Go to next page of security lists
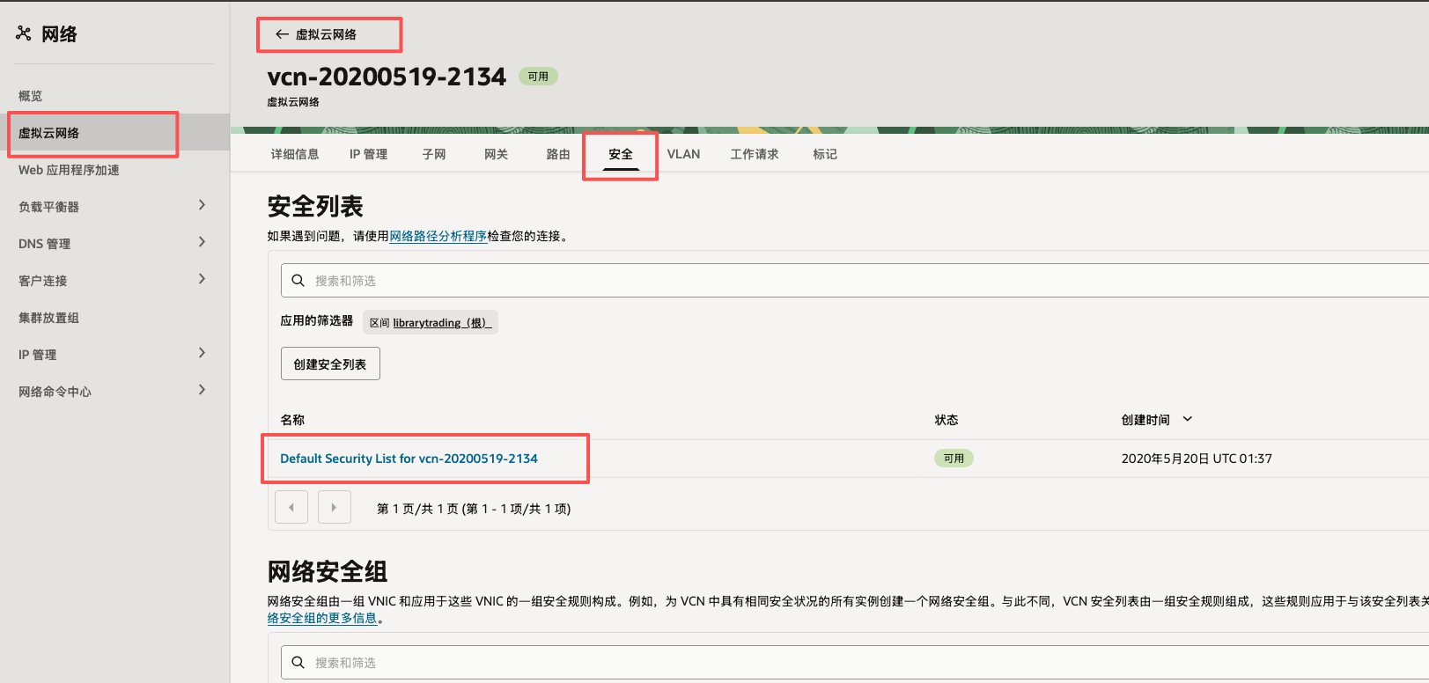Image resolution: width=1429 pixels, height=683 pixels. click(334, 508)
